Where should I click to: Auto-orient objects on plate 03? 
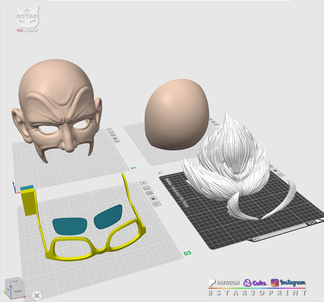pyautogui.click(x=146, y=188)
